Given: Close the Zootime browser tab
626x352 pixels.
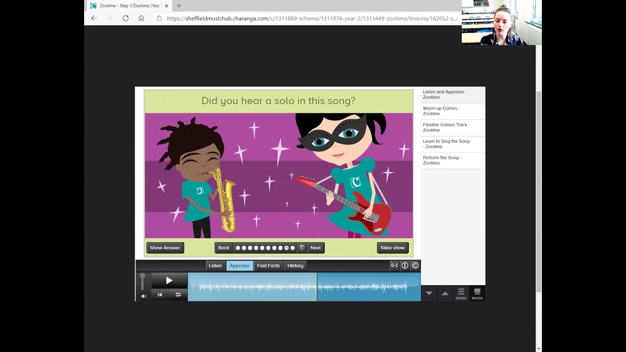Looking at the screenshot, I should pyautogui.click(x=167, y=6).
